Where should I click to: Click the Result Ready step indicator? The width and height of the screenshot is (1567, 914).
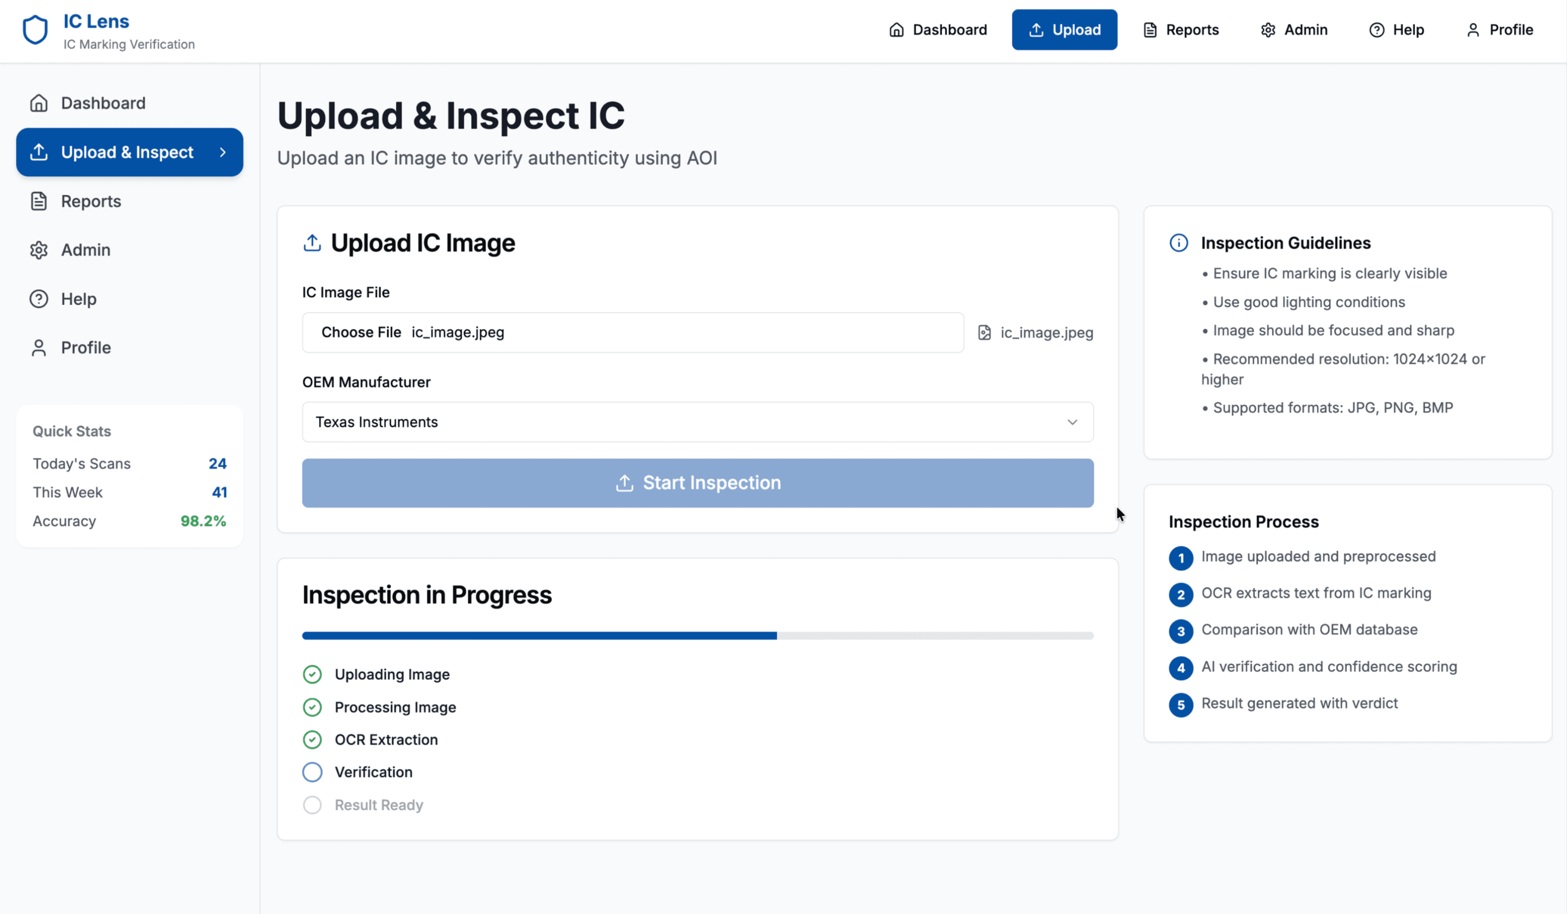312,805
